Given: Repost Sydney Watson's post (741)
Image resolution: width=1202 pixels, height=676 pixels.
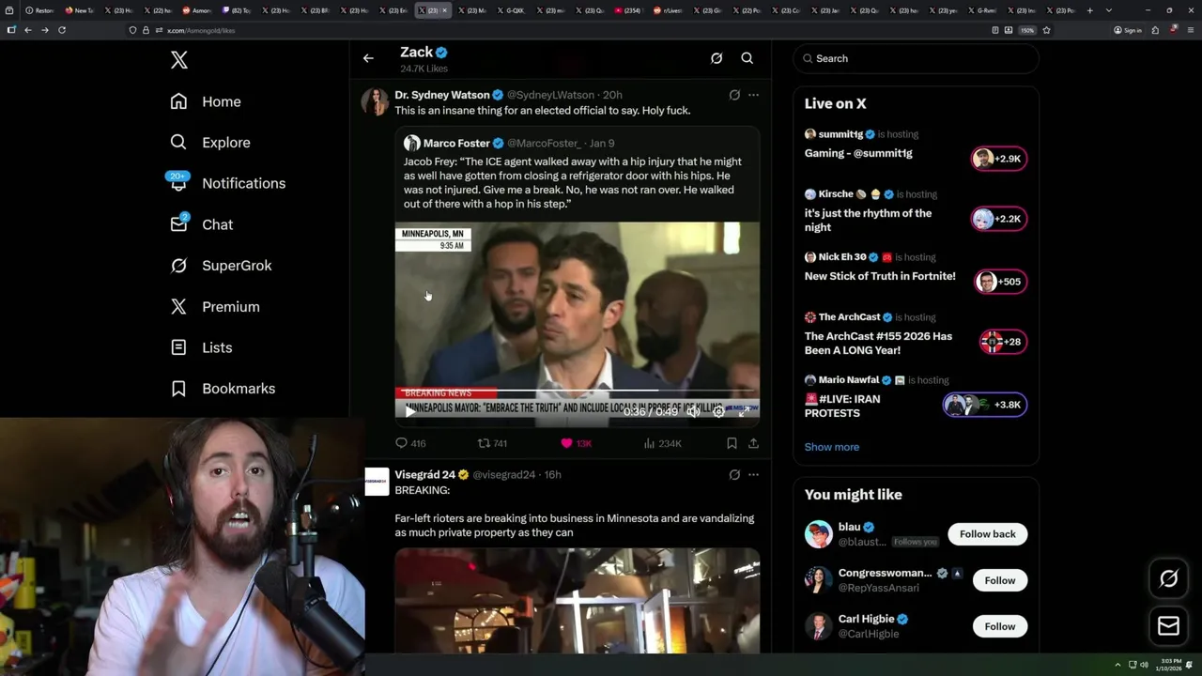Looking at the screenshot, I should (x=493, y=443).
